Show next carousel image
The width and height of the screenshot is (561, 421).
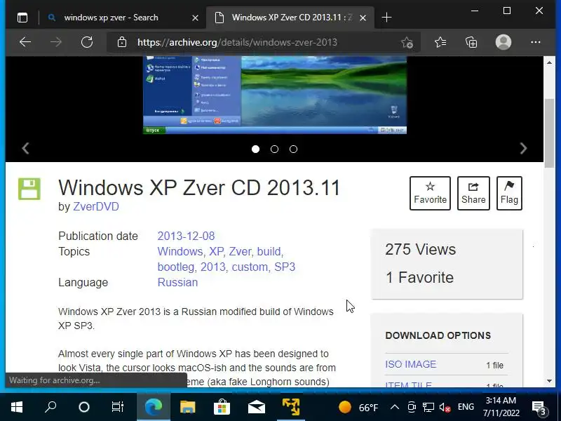click(x=523, y=148)
